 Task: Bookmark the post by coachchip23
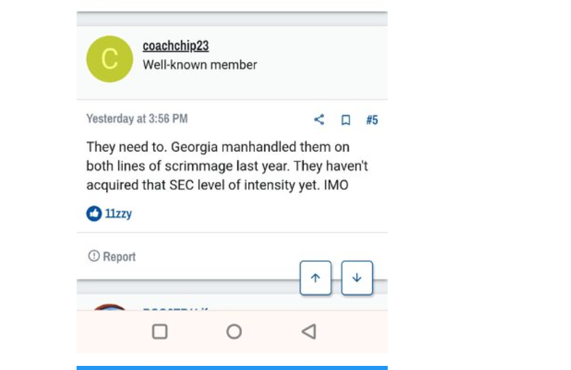[345, 120]
